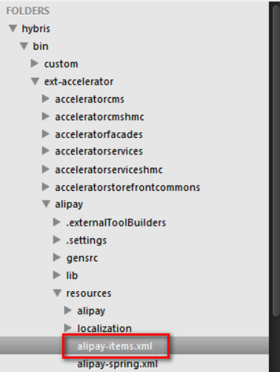Collapse the resources folder arrow
Viewport: 280px width, 372px height.
pyautogui.click(x=57, y=293)
